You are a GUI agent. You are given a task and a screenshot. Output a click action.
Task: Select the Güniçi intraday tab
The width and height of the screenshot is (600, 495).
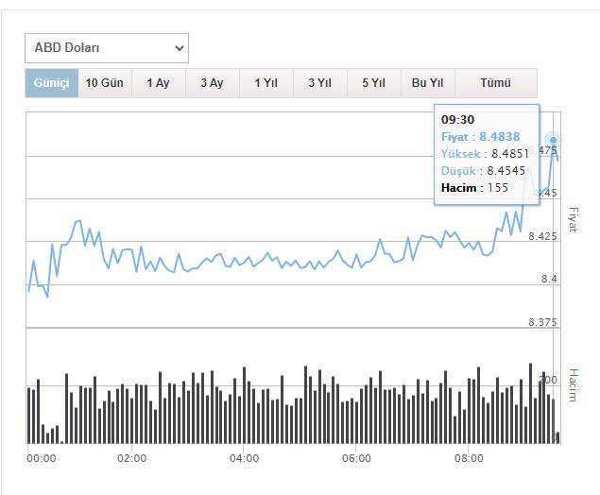point(51,83)
